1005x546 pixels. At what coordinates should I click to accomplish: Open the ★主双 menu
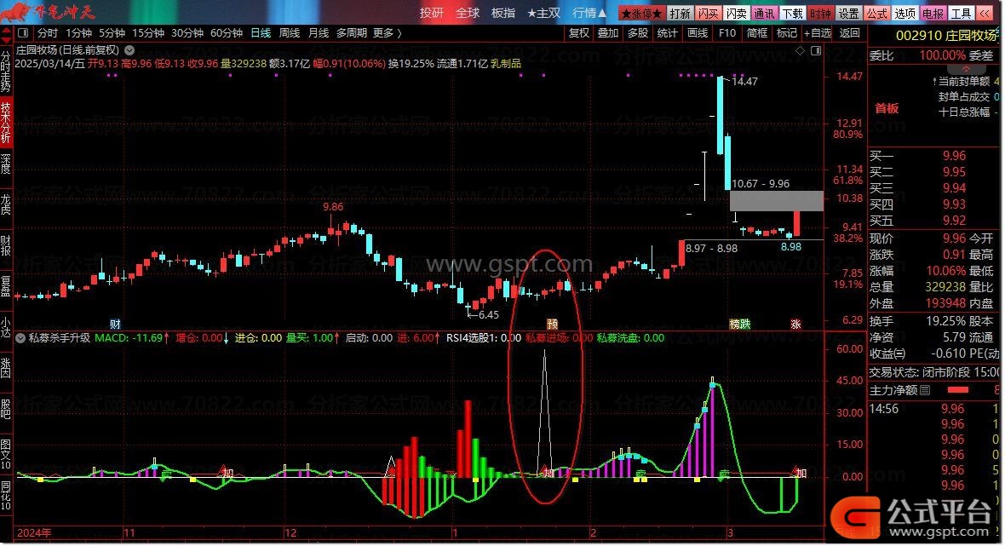click(x=543, y=13)
